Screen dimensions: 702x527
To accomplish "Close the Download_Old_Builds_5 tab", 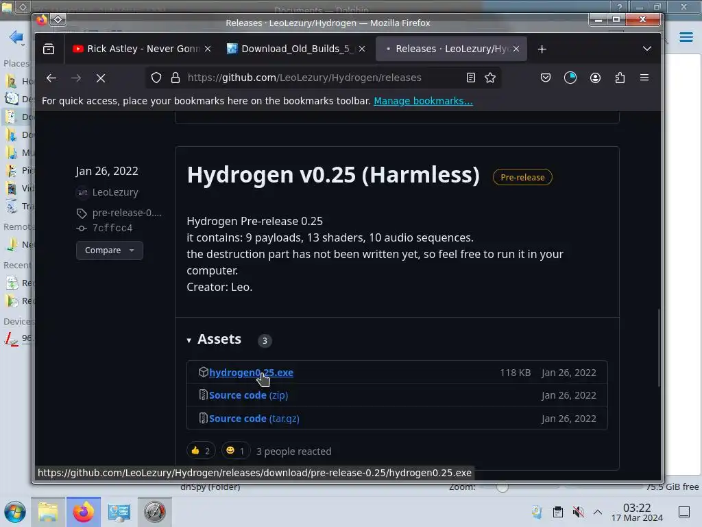I will 362,49.
